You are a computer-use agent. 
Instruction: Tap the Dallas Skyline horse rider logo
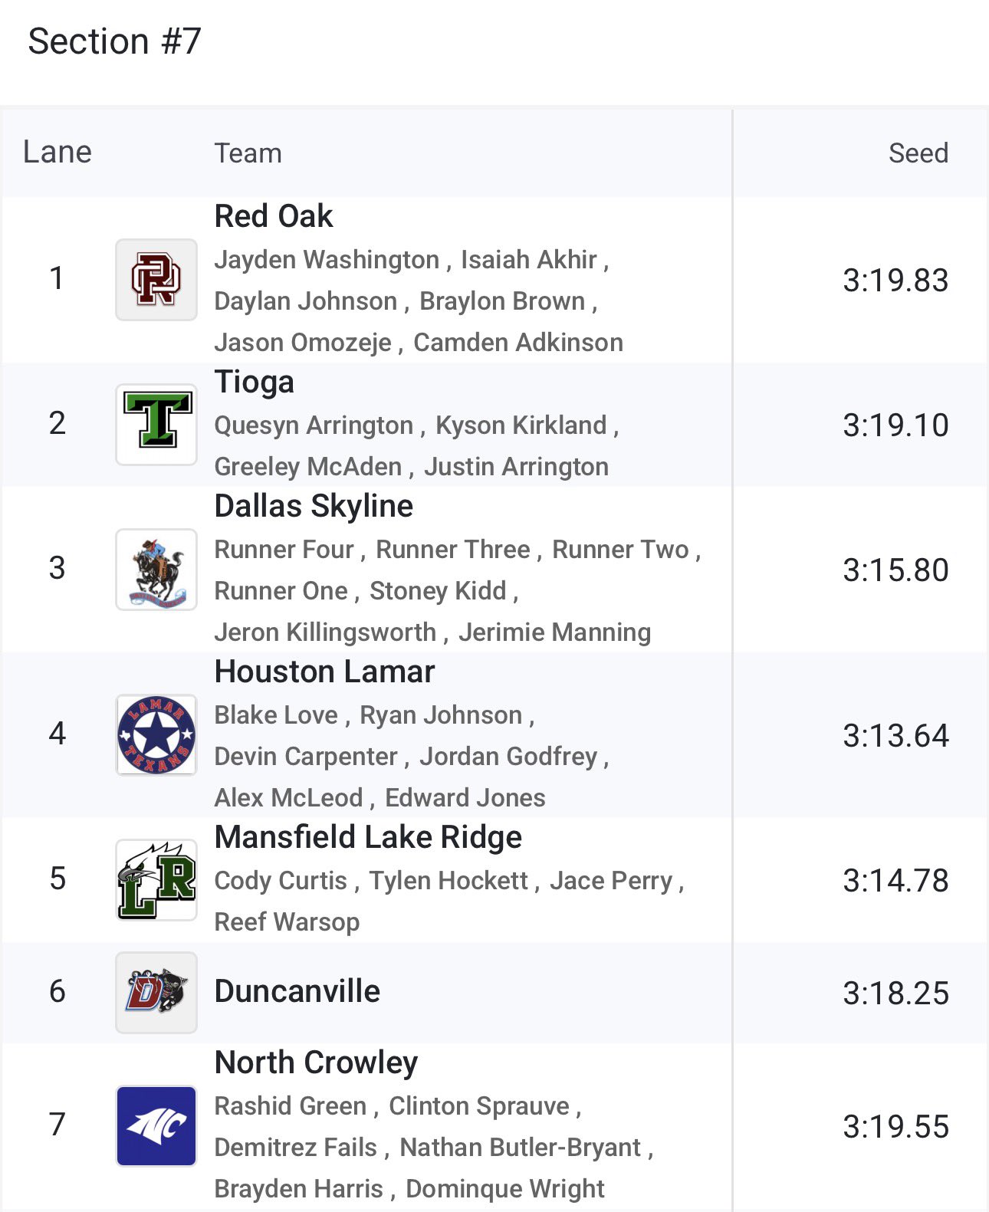click(156, 570)
